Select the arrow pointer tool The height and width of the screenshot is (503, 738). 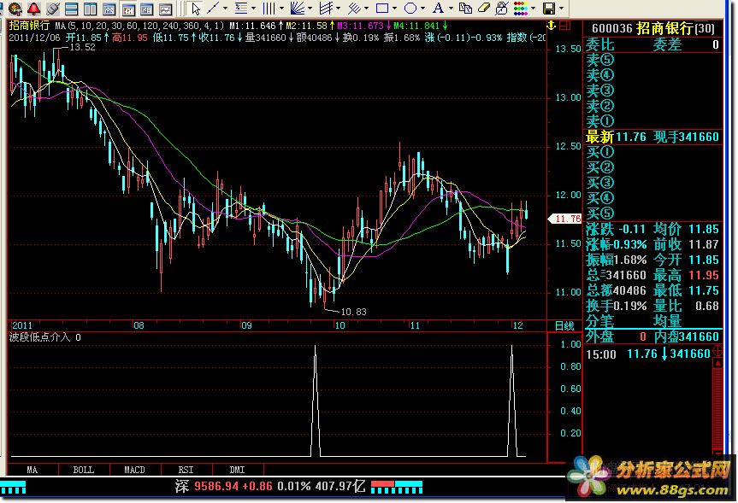tap(195, 8)
